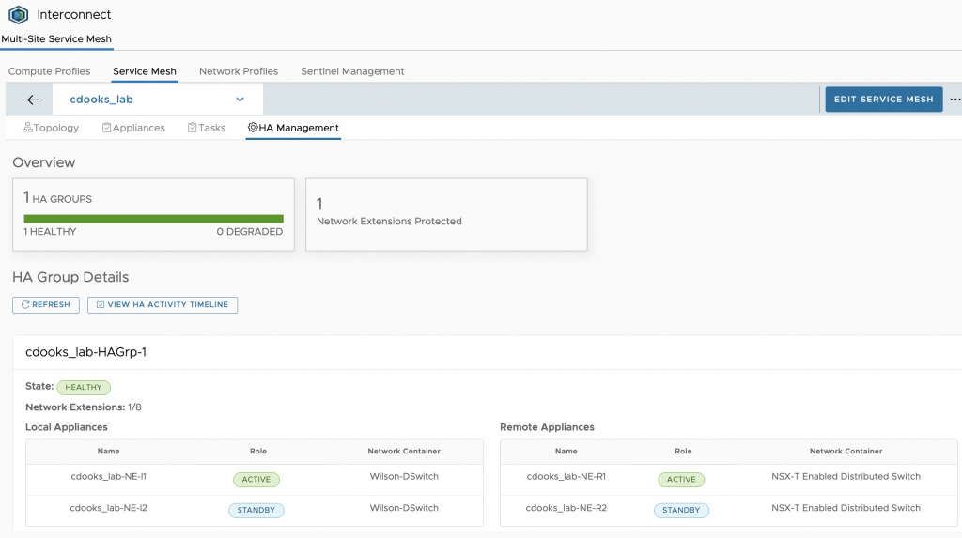View the Tasks sub-tab

coord(206,128)
